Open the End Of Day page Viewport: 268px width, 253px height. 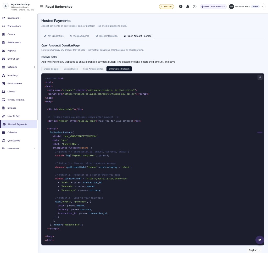tap(14, 59)
